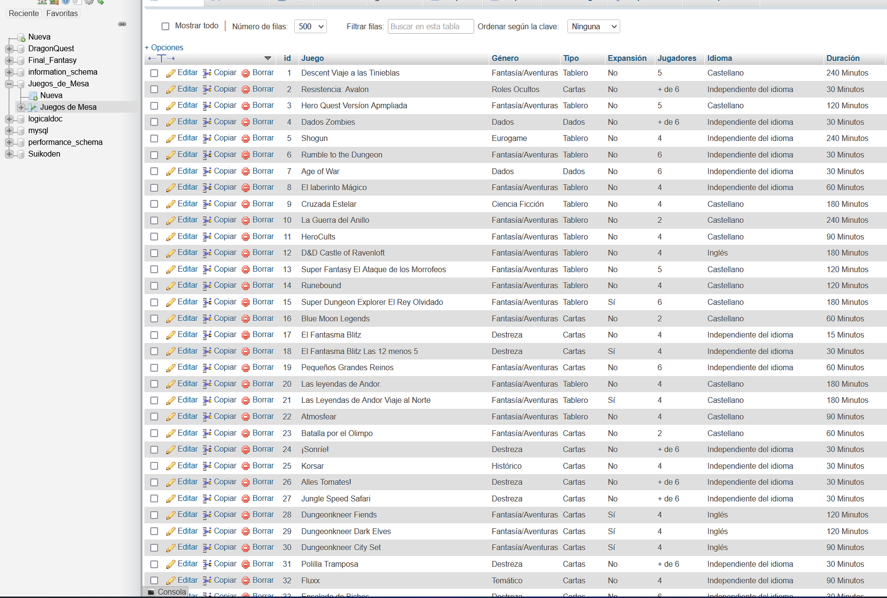This screenshot has height=598, width=887.
Task: Click the copy icon in Atmosfear row
Action: pos(207,417)
